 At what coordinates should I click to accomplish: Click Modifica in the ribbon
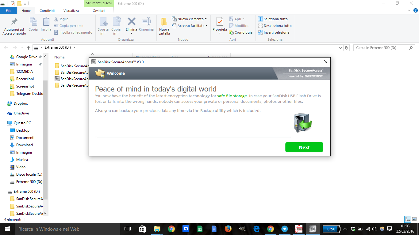click(239, 26)
